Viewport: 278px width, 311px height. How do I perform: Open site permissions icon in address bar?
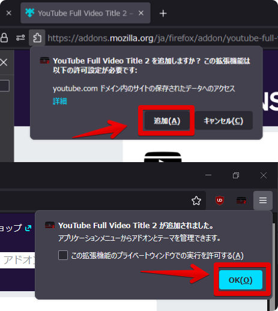20,38
